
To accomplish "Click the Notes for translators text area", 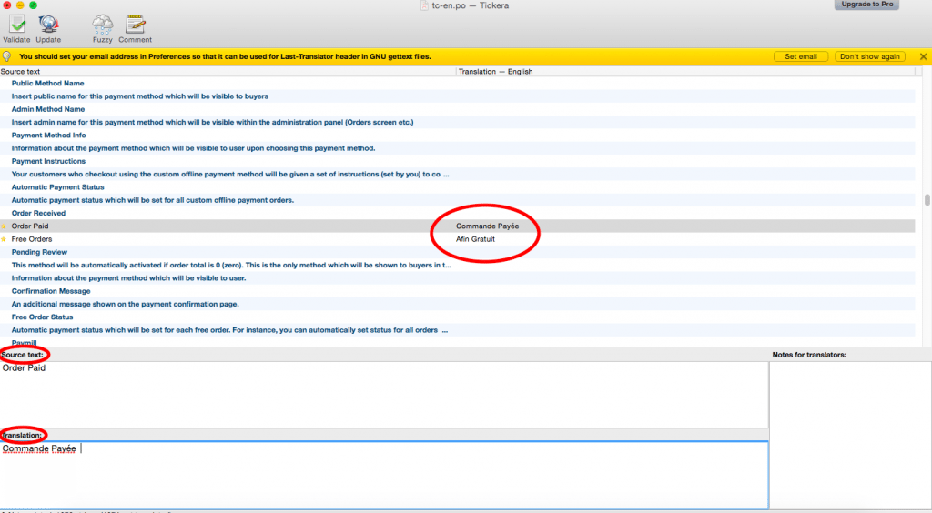I will tap(851, 435).
